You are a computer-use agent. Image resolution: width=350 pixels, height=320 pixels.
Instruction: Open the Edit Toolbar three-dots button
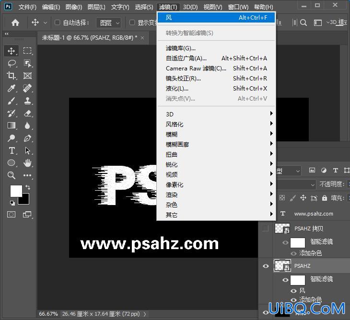click(x=27, y=175)
